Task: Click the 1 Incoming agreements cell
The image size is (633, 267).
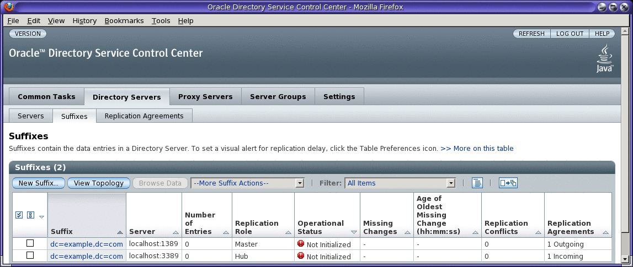Action: [x=578, y=256]
